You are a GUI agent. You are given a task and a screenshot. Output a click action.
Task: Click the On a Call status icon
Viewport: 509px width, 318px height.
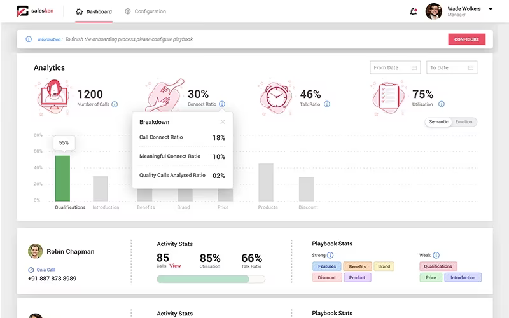click(x=31, y=270)
